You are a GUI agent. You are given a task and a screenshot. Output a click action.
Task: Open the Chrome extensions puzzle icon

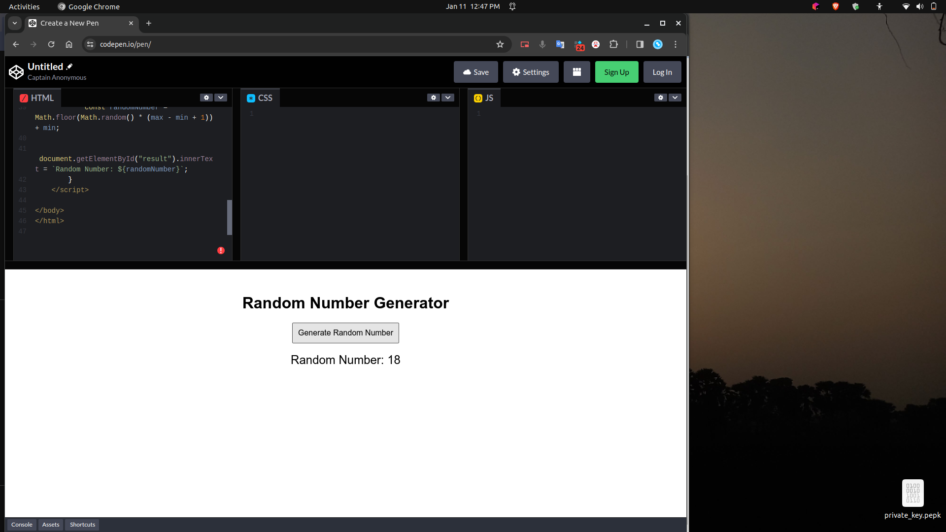(613, 44)
